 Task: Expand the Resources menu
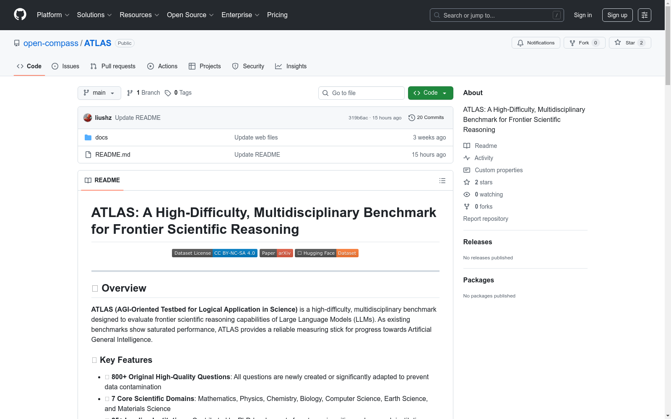(139, 15)
